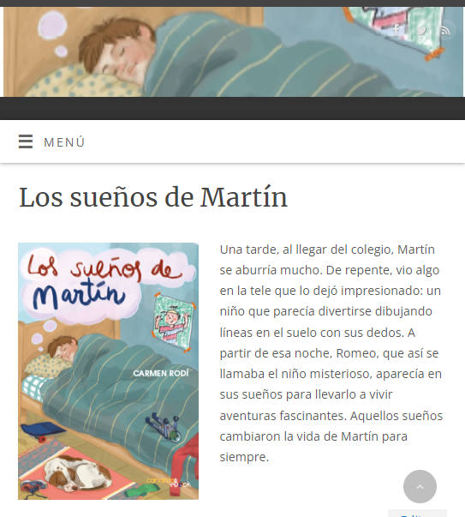This screenshot has height=517, width=465.
Task: Open the Los sueños de Martín cover thumbnail
Action: point(109,371)
